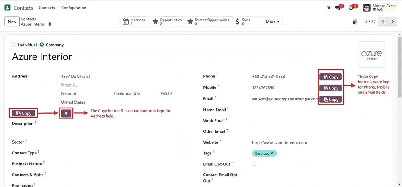Open Meetings calendar smart button
402x187 pixels.
(134, 22)
